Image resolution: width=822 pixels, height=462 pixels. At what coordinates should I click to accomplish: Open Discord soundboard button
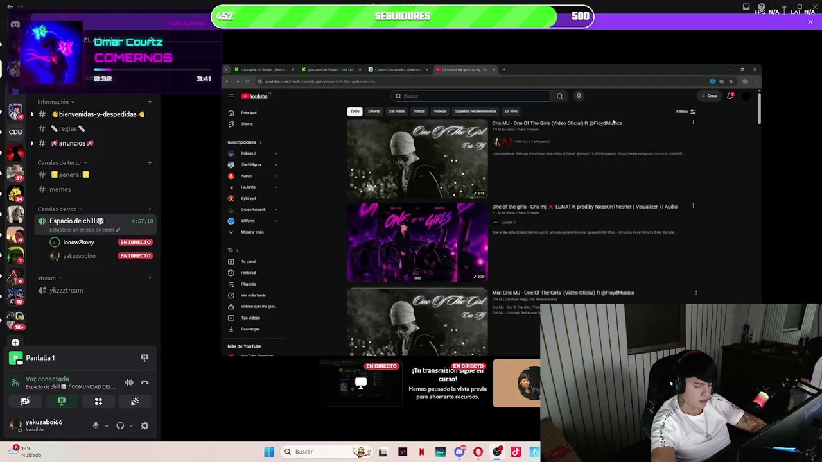tap(135, 401)
